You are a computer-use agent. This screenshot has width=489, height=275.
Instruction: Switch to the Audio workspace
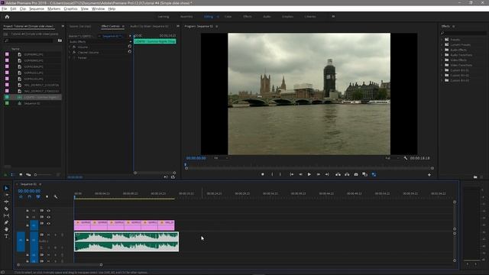[x=267, y=17]
